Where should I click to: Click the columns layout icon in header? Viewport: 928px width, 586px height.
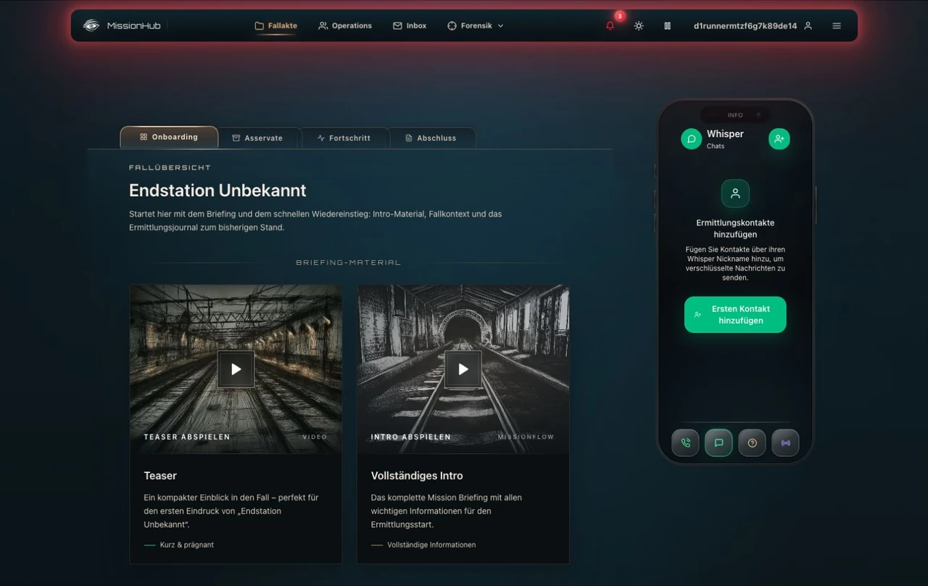click(x=667, y=25)
